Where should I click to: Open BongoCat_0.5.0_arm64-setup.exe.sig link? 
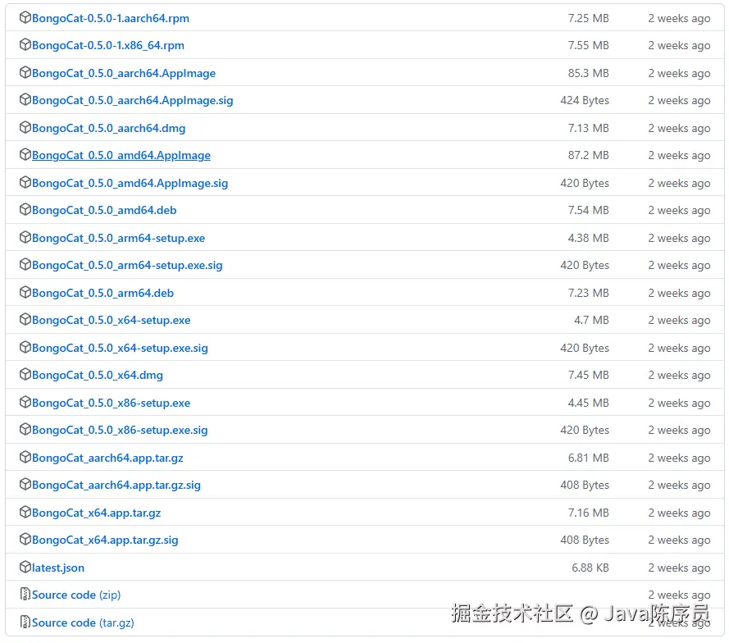click(127, 266)
